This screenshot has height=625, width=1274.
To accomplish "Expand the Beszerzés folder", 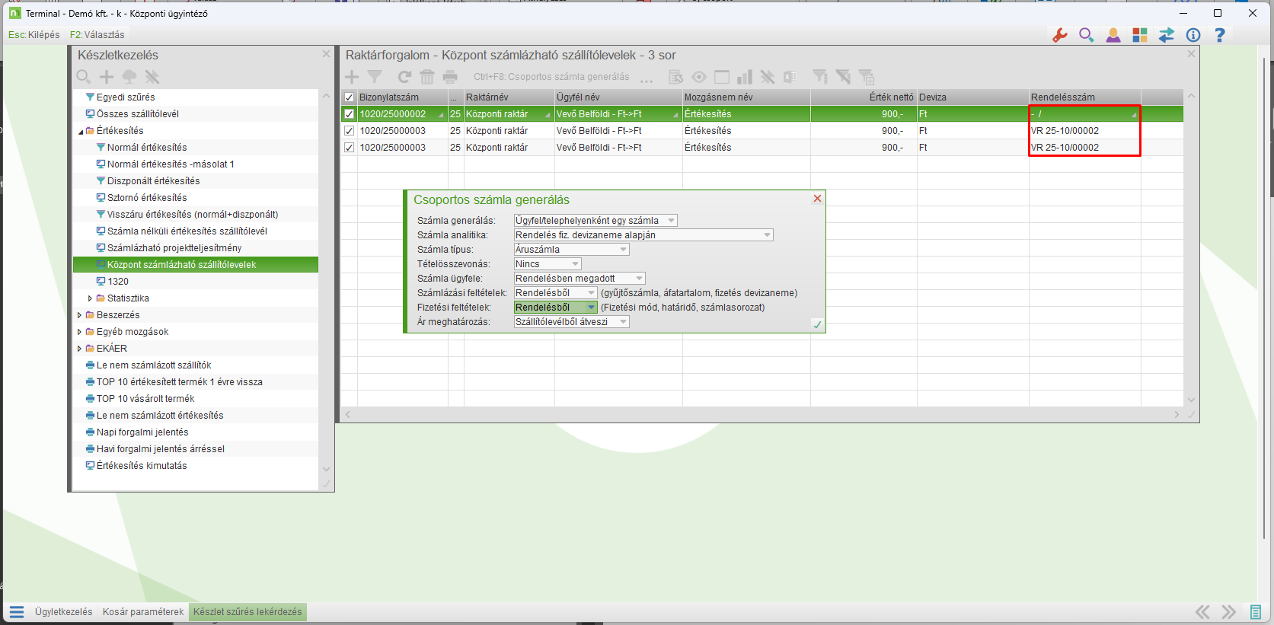I will point(79,315).
